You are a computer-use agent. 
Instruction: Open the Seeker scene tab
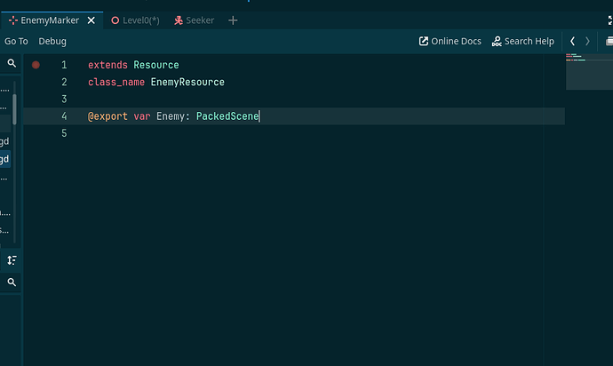[195, 20]
